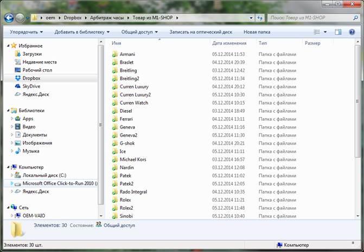Click navigation pane scrollbar down arrow
This screenshot has height=252, width=364.
pyautogui.click(x=101, y=216)
